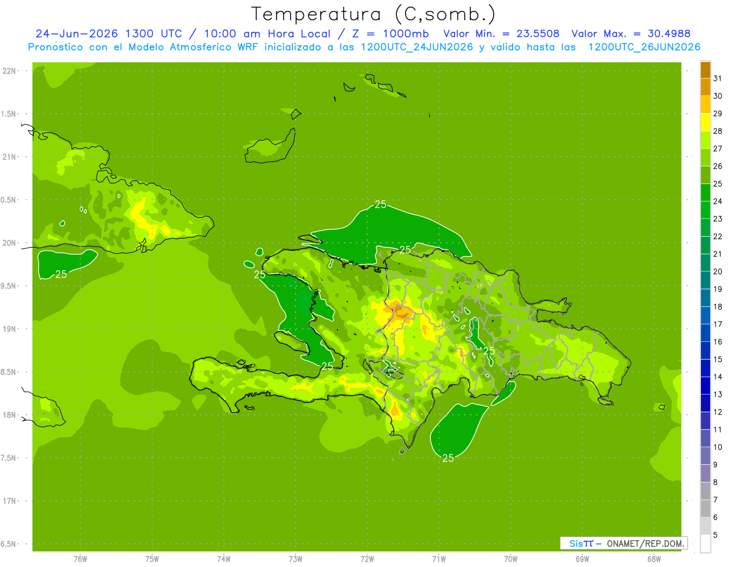Click the colorbar swatch between 29 and 30
This screenshot has width=734, height=567.
(705, 105)
